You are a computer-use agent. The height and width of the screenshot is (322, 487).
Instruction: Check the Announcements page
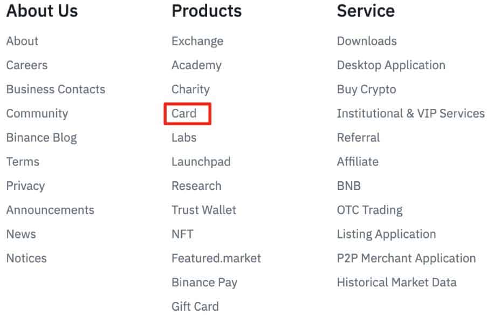coord(50,210)
